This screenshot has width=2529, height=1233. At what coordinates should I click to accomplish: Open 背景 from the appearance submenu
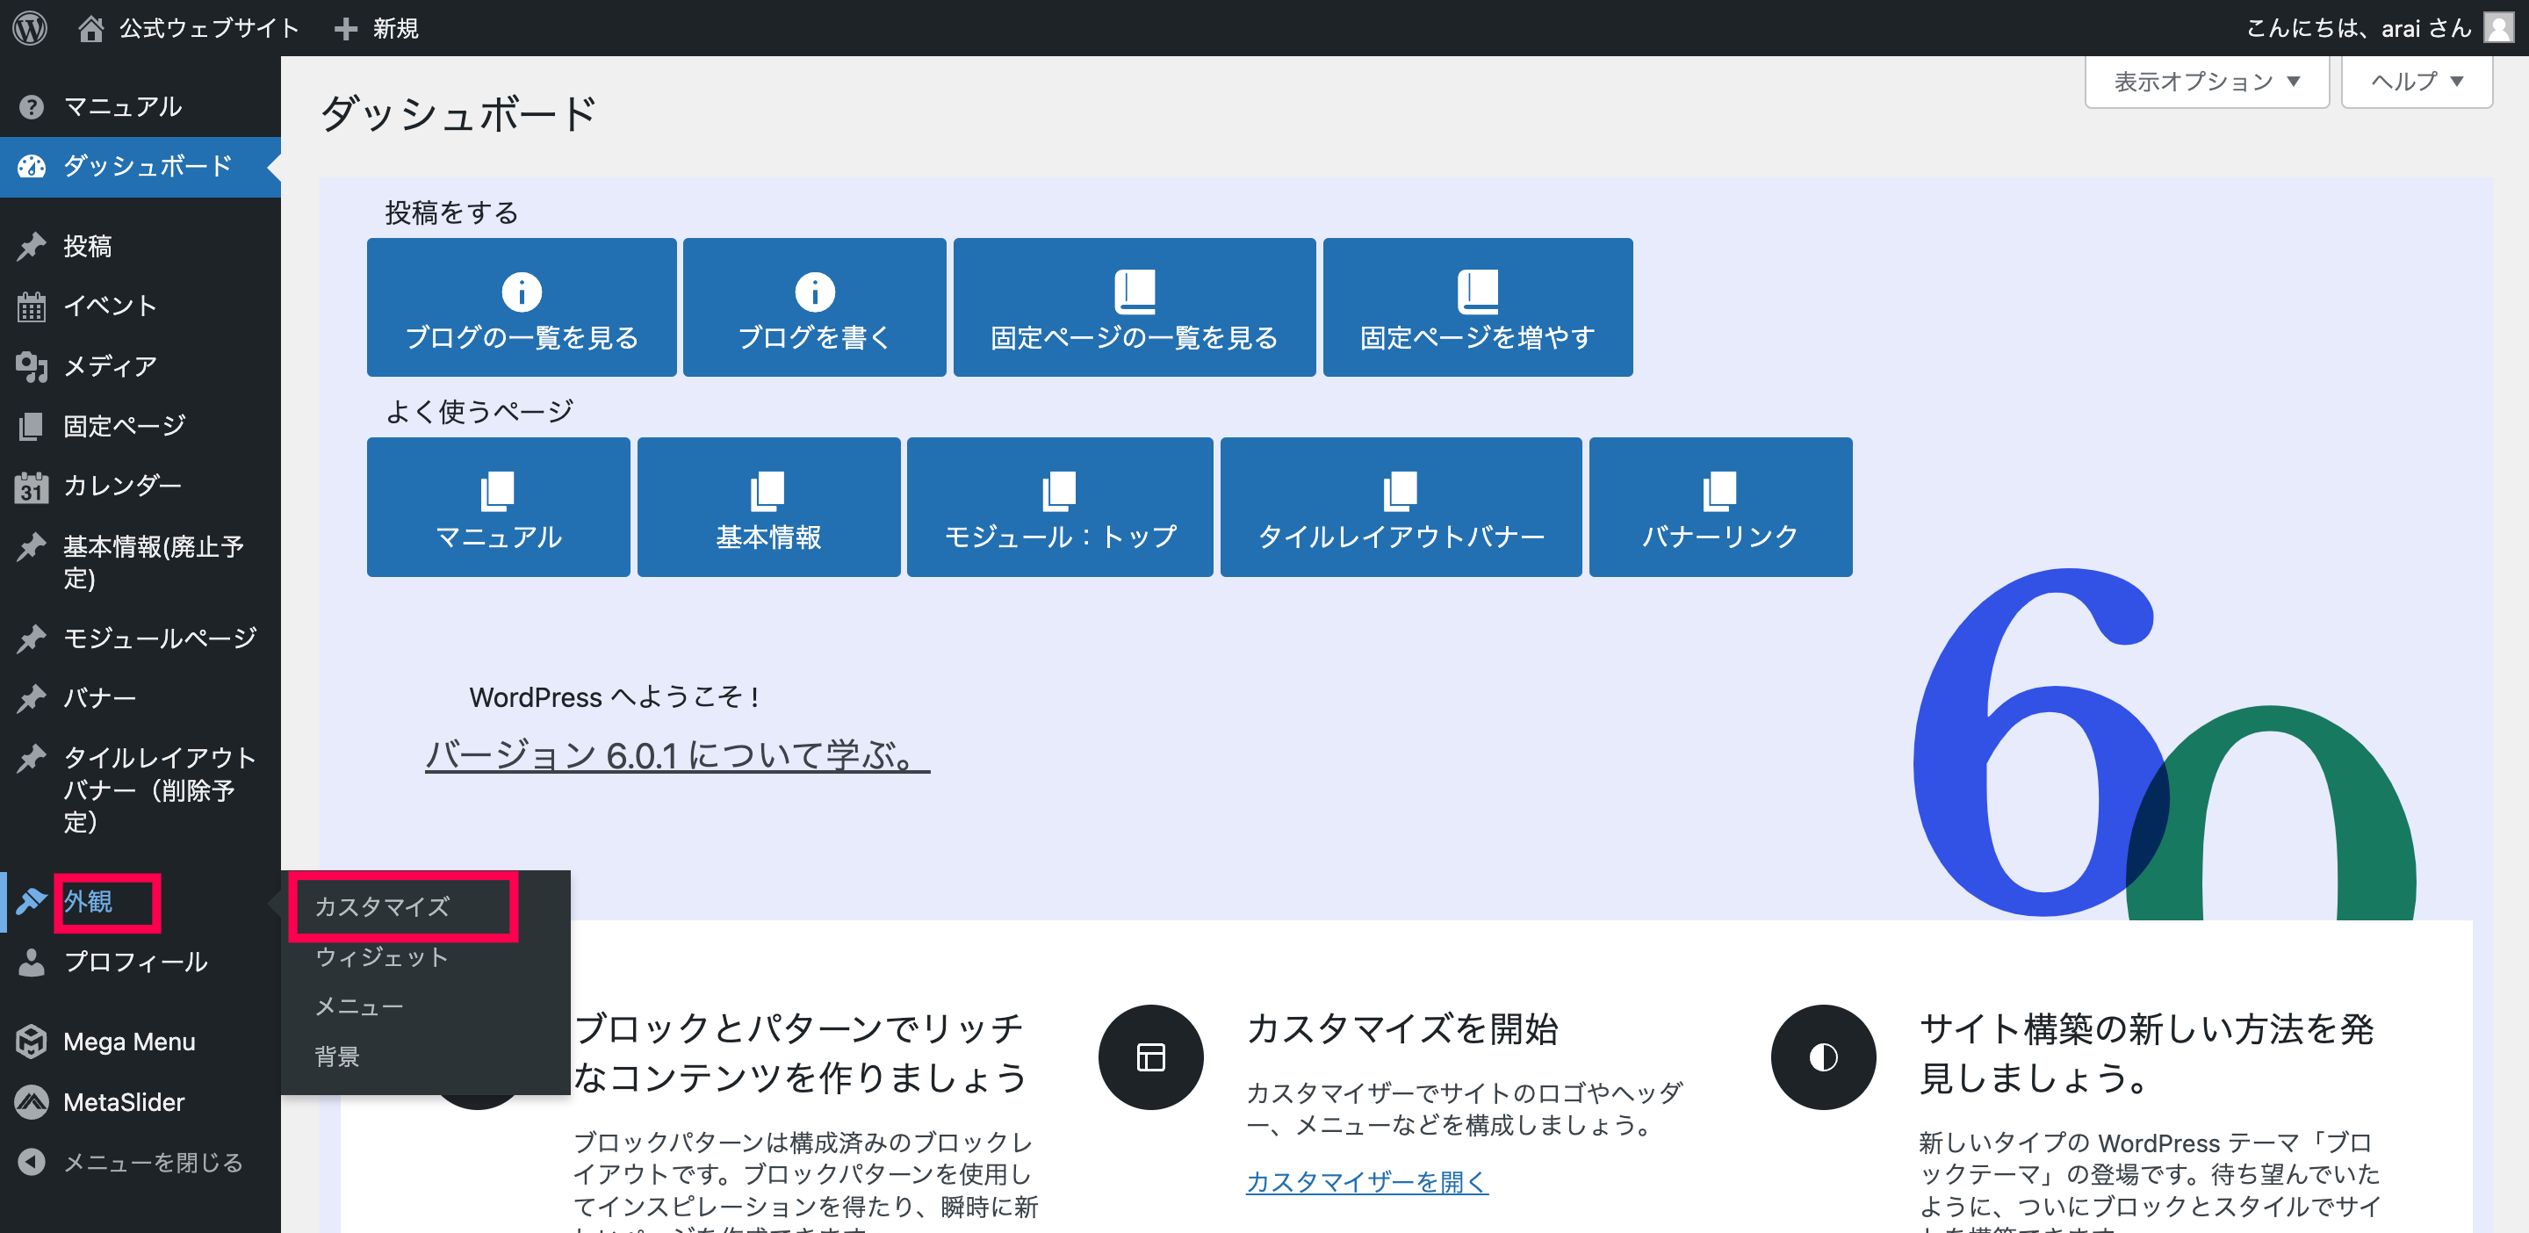[x=336, y=1056]
